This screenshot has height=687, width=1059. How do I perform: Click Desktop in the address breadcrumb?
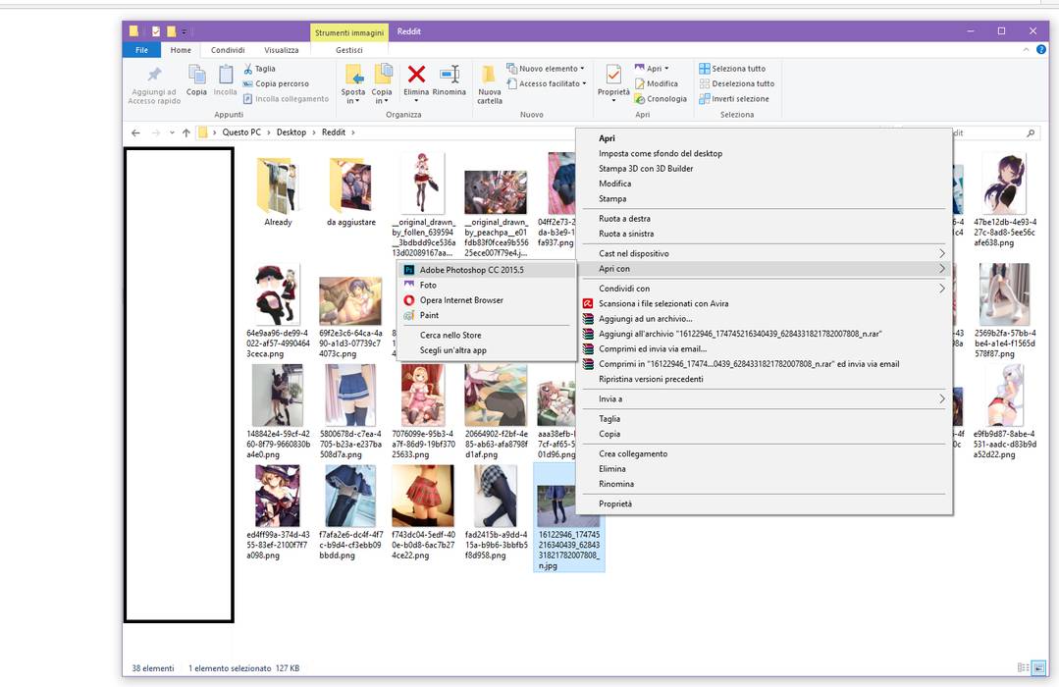click(291, 132)
